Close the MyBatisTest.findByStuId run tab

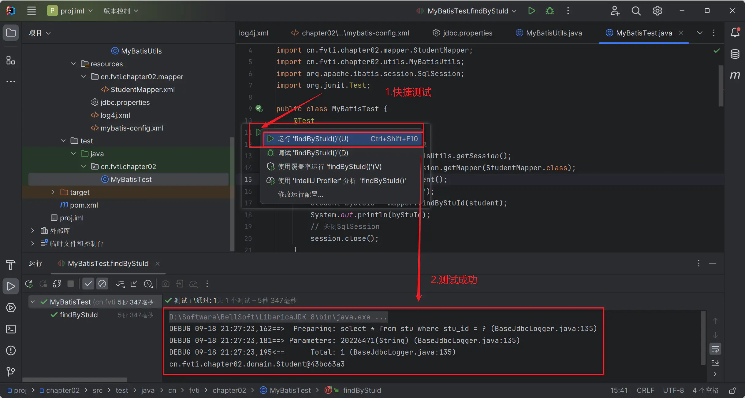[158, 263]
